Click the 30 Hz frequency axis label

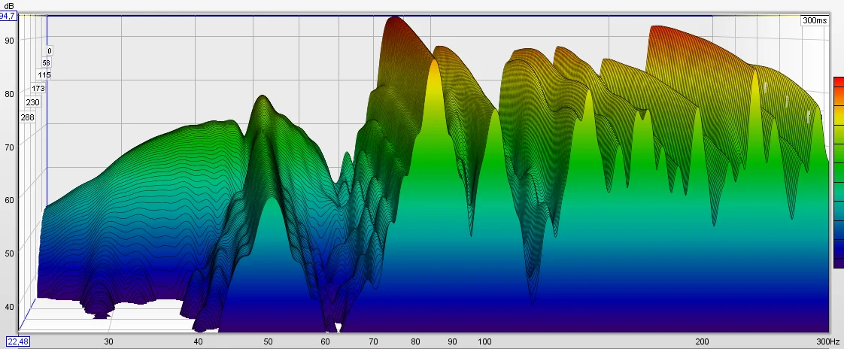109,341
